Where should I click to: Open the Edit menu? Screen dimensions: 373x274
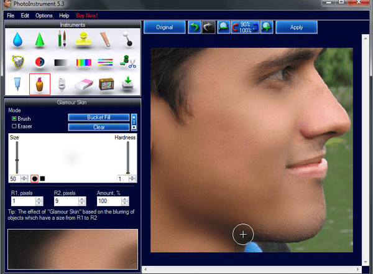point(25,14)
